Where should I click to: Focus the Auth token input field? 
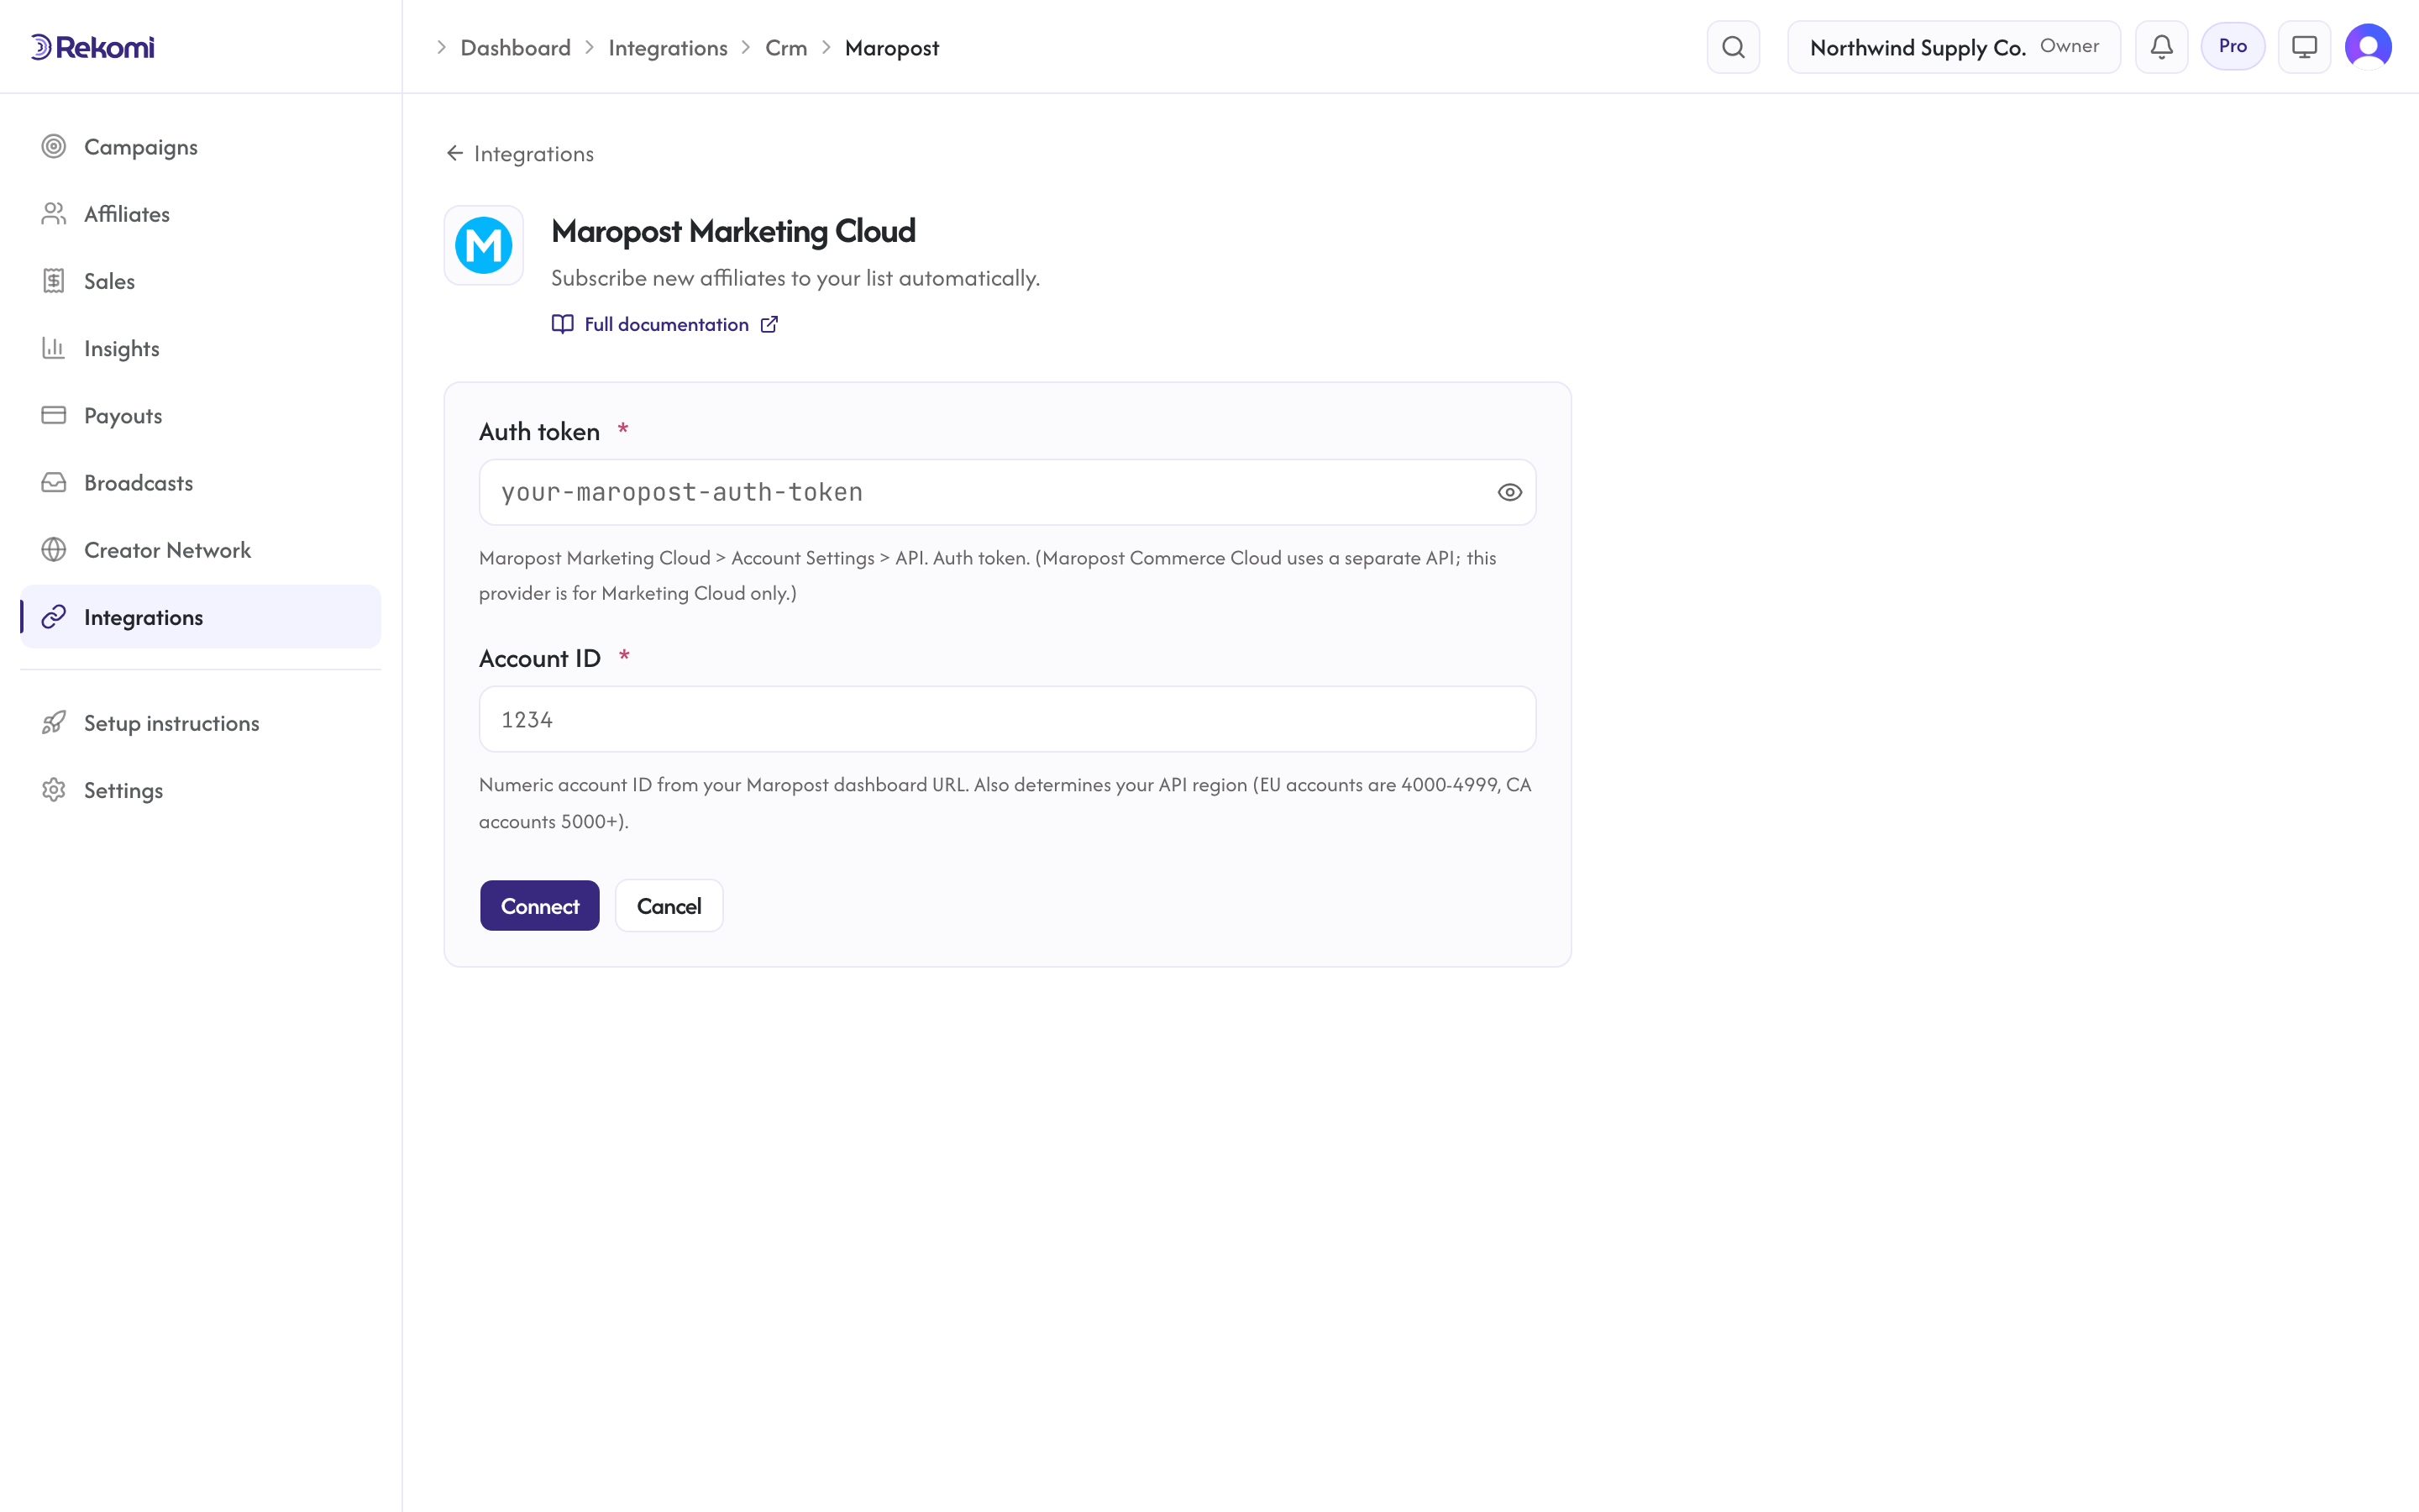coord(1006,492)
